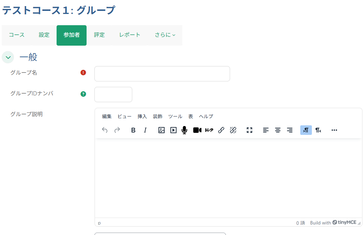Switch to the 評定 tab
The image size is (364, 235).
tap(99, 35)
